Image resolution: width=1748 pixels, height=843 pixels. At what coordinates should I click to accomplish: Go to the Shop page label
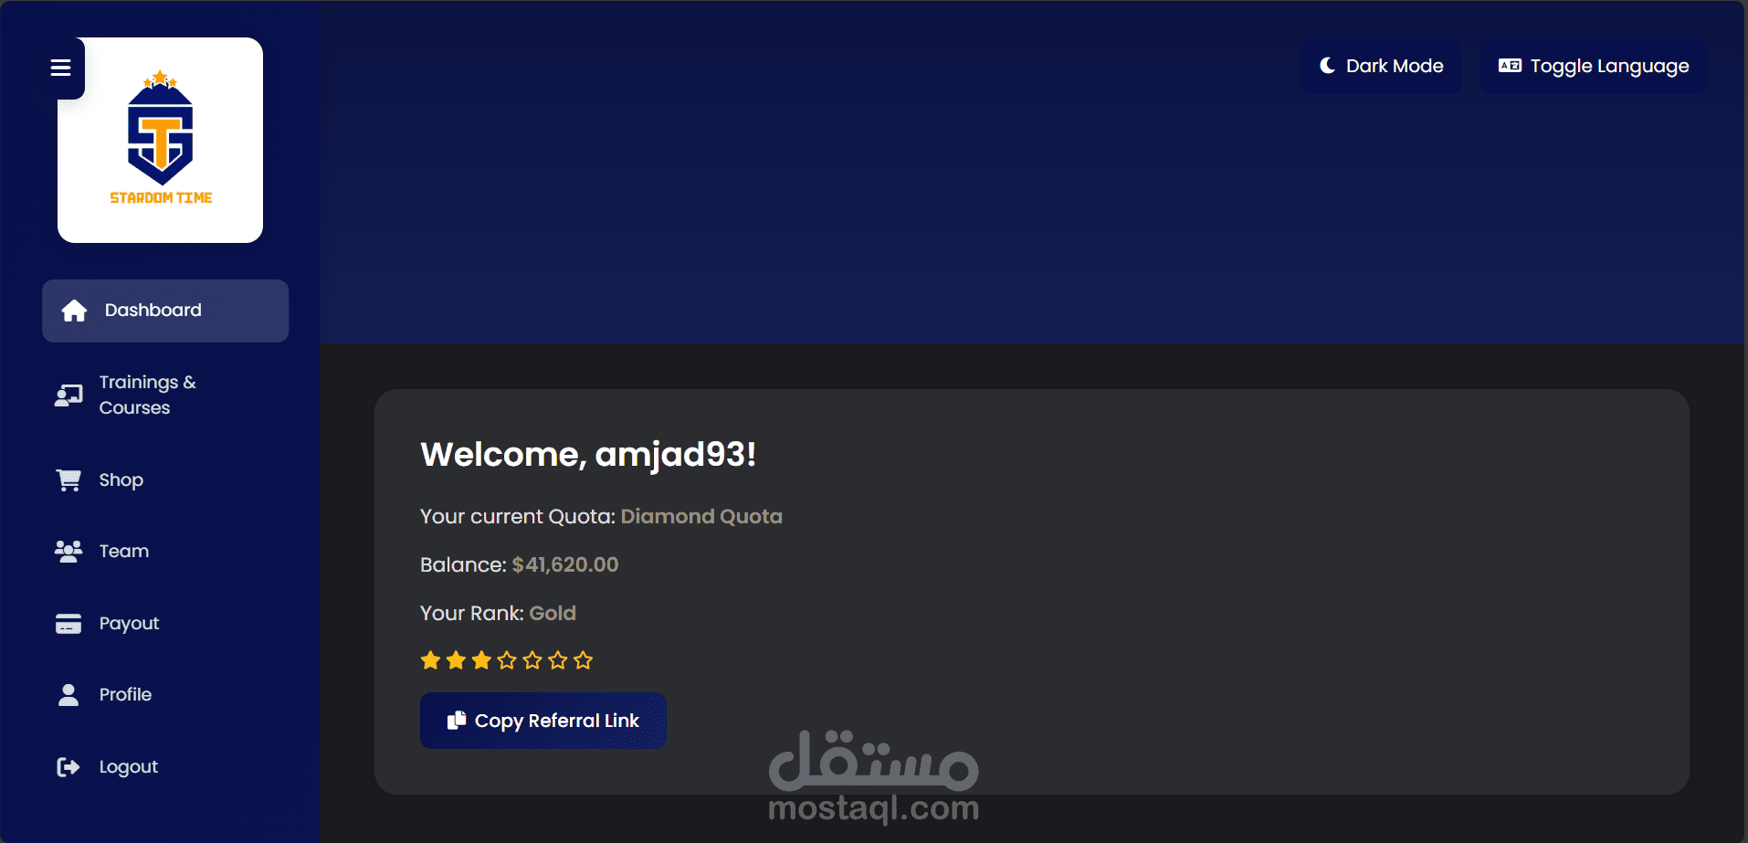(x=121, y=480)
